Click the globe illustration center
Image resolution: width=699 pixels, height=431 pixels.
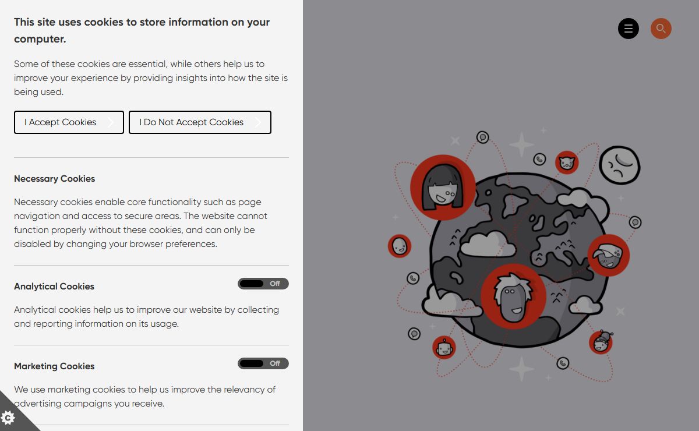[517, 260]
